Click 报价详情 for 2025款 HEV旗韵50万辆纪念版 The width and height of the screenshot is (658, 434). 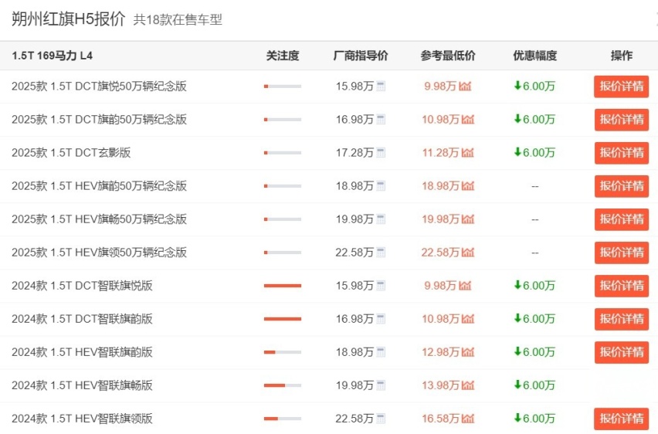[622, 186]
